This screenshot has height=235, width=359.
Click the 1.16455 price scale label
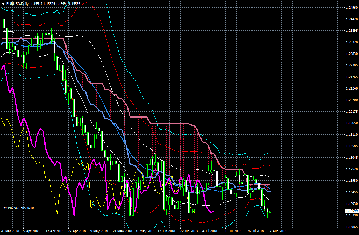coord(351,192)
